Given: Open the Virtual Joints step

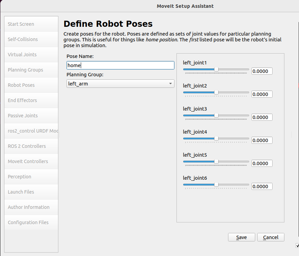Looking at the screenshot, I should 31,55.
